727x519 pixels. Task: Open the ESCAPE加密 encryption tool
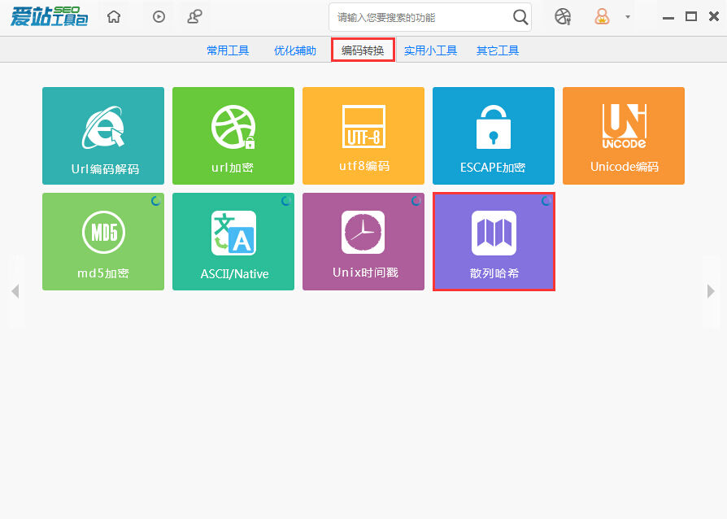[x=494, y=136]
